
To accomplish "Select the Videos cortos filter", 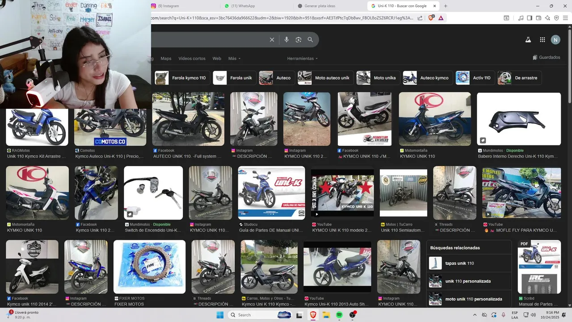I will pyautogui.click(x=192, y=59).
